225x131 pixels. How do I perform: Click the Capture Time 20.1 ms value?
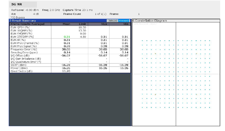pyautogui.click(x=86, y=10)
